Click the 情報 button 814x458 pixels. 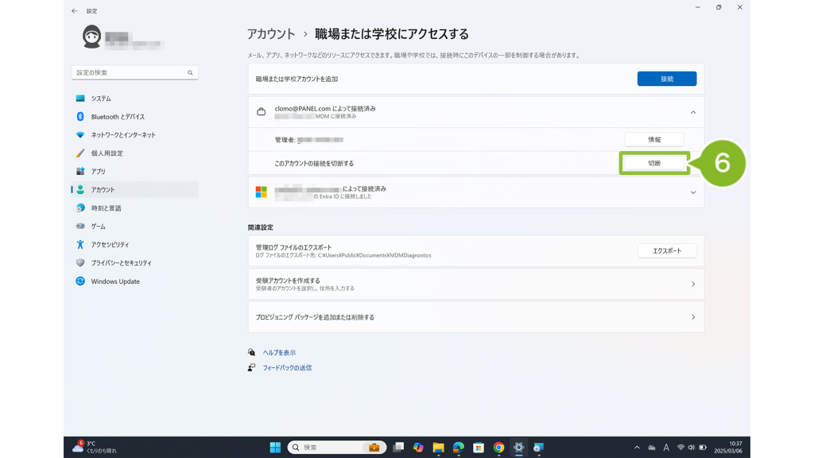[x=654, y=140]
